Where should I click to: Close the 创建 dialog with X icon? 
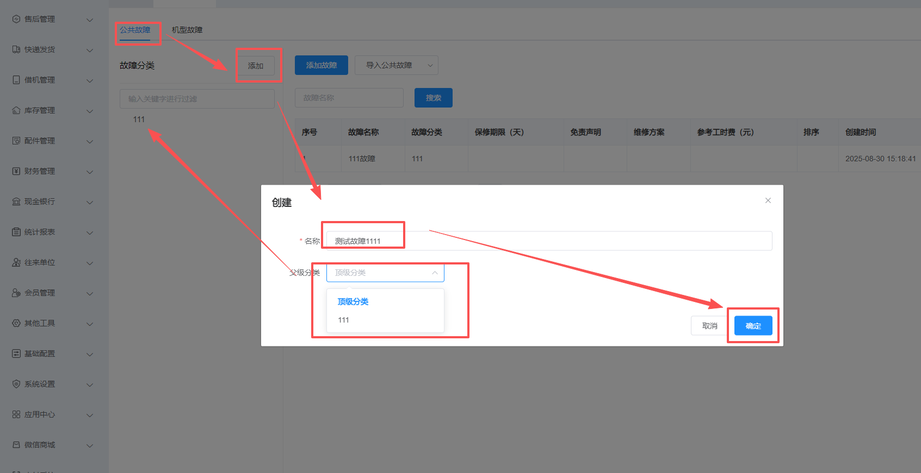pos(768,200)
